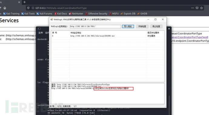Close the current browser tab
The height and width of the screenshot is (115, 209).
click(x=19, y=2)
